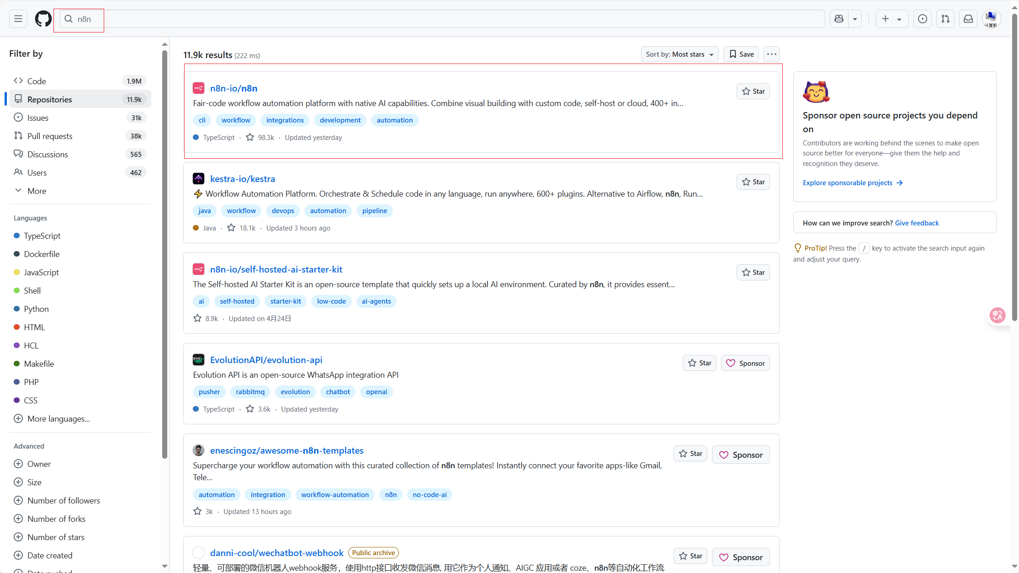Image resolution: width=1019 pixels, height=573 pixels.
Task: Select the Discussions filter
Action: click(48, 154)
